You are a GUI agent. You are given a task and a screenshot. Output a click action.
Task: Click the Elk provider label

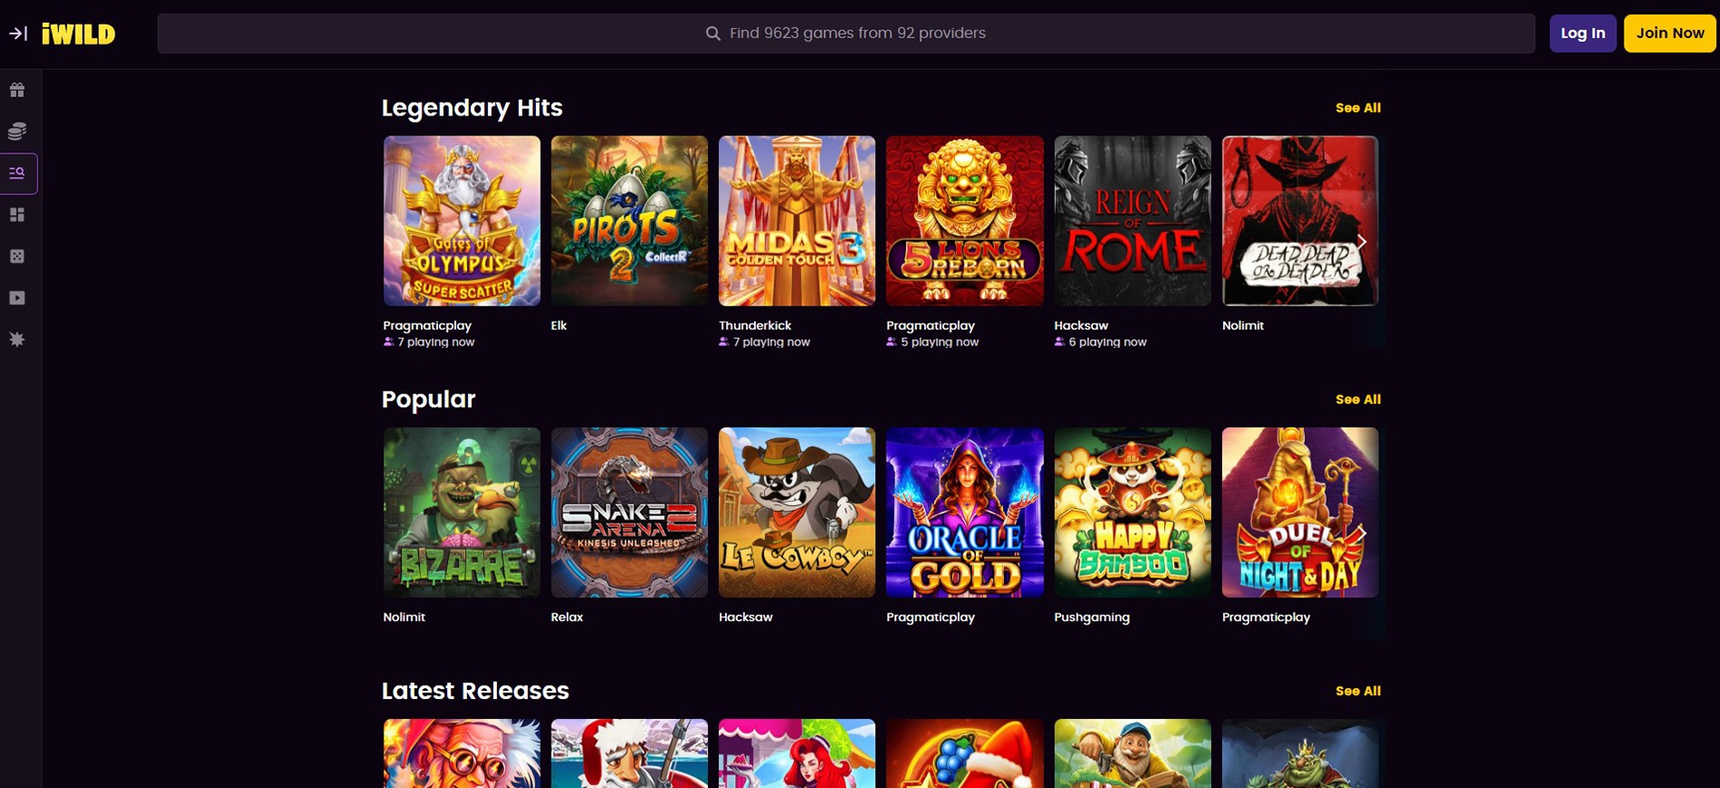(559, 325)
